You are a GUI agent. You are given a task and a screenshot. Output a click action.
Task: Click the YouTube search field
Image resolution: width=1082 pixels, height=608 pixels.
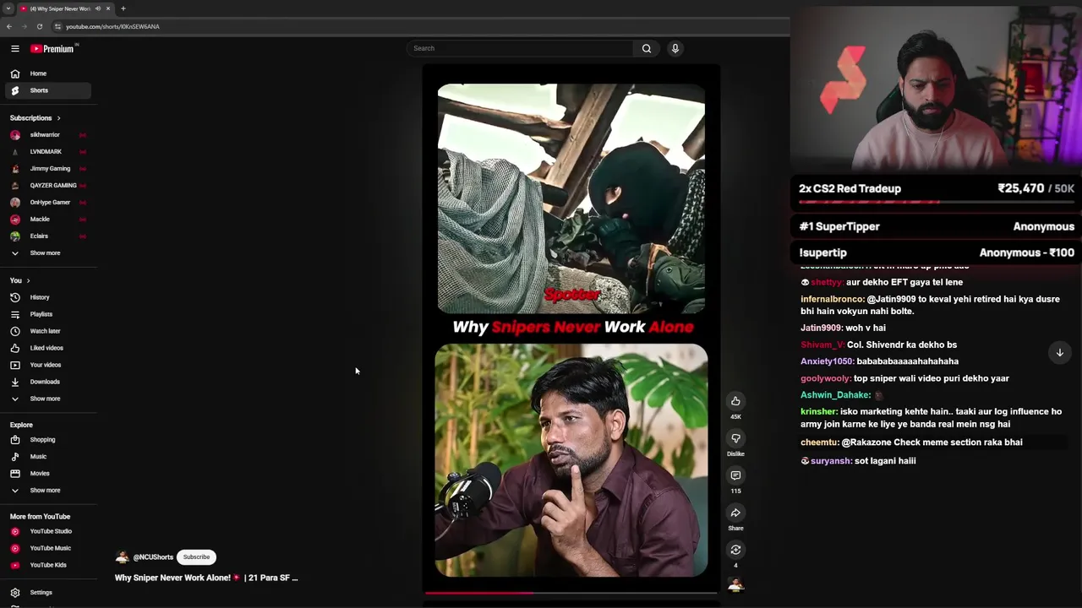[x=520, y=48]
